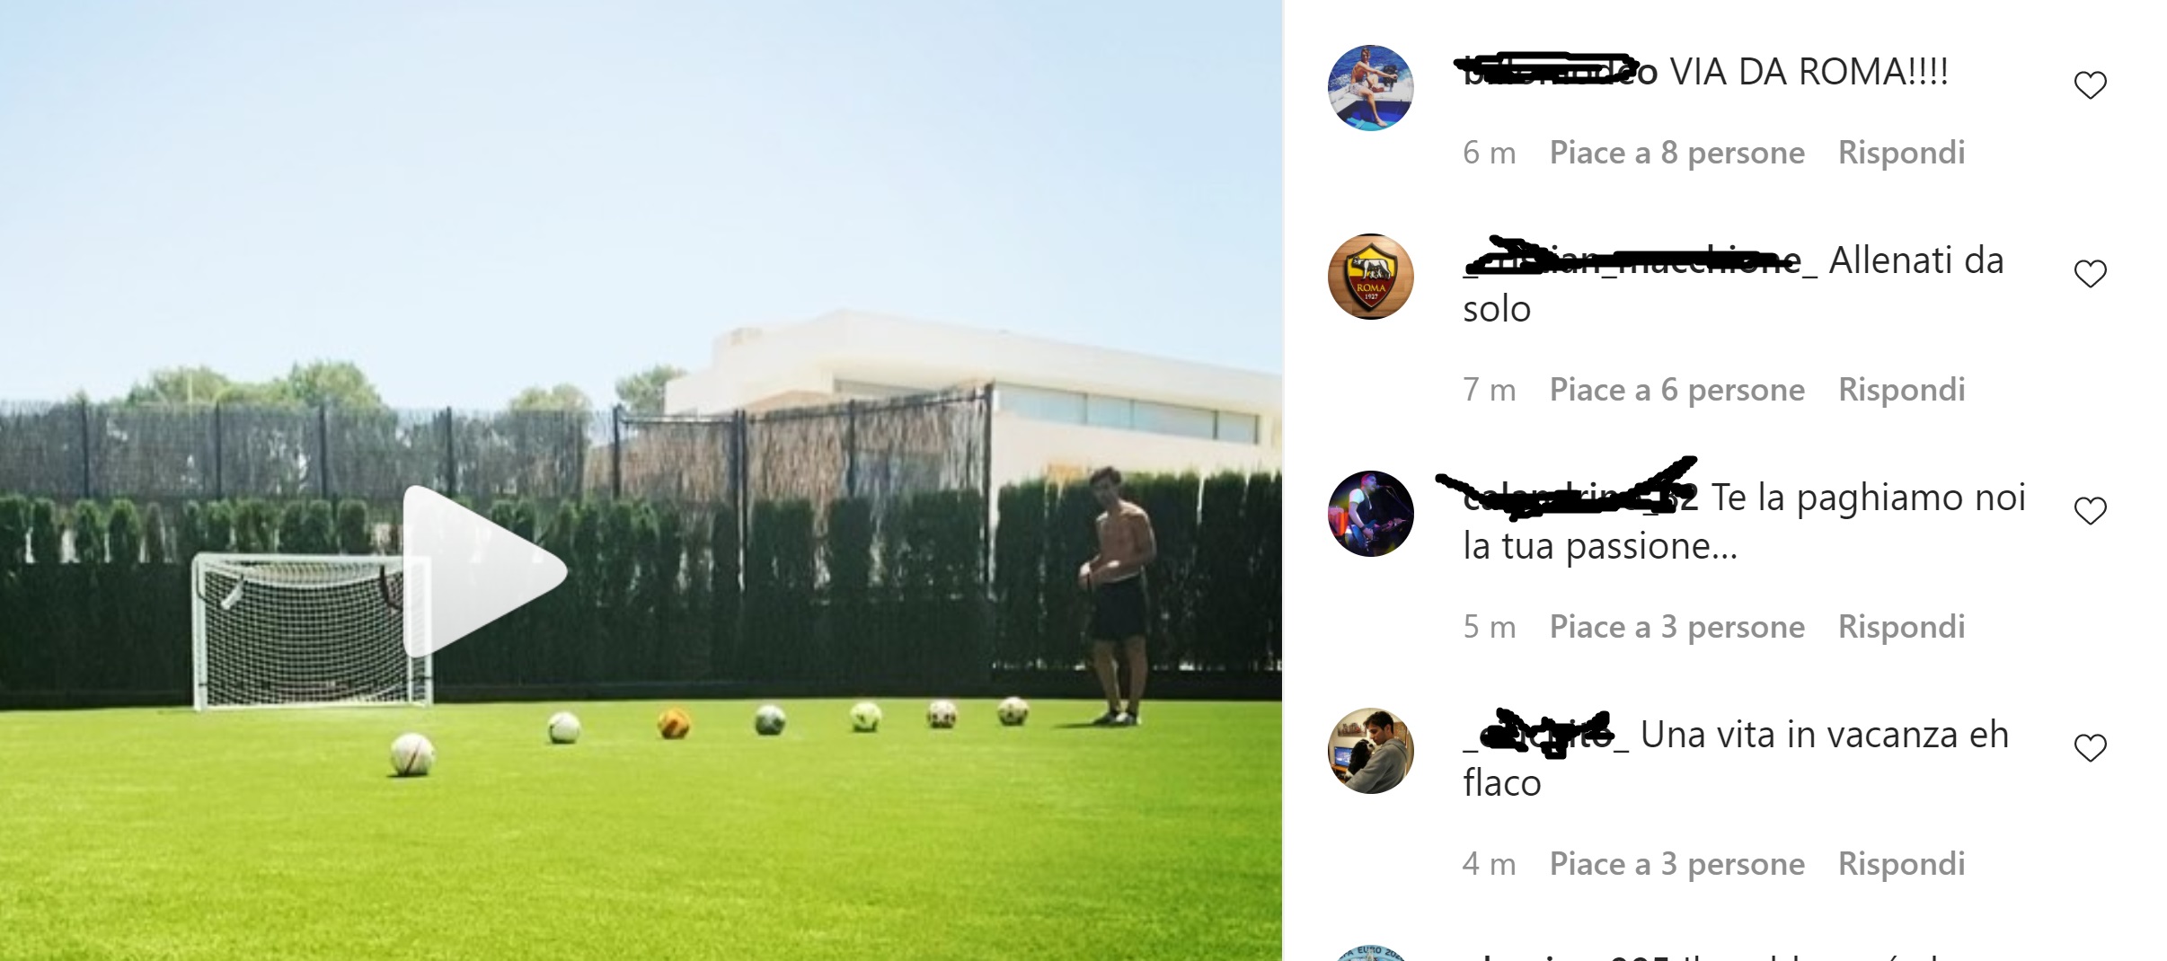
Task: Open the '4 m' timestamp of fourth comment
Action: [x=1489, y=864]
